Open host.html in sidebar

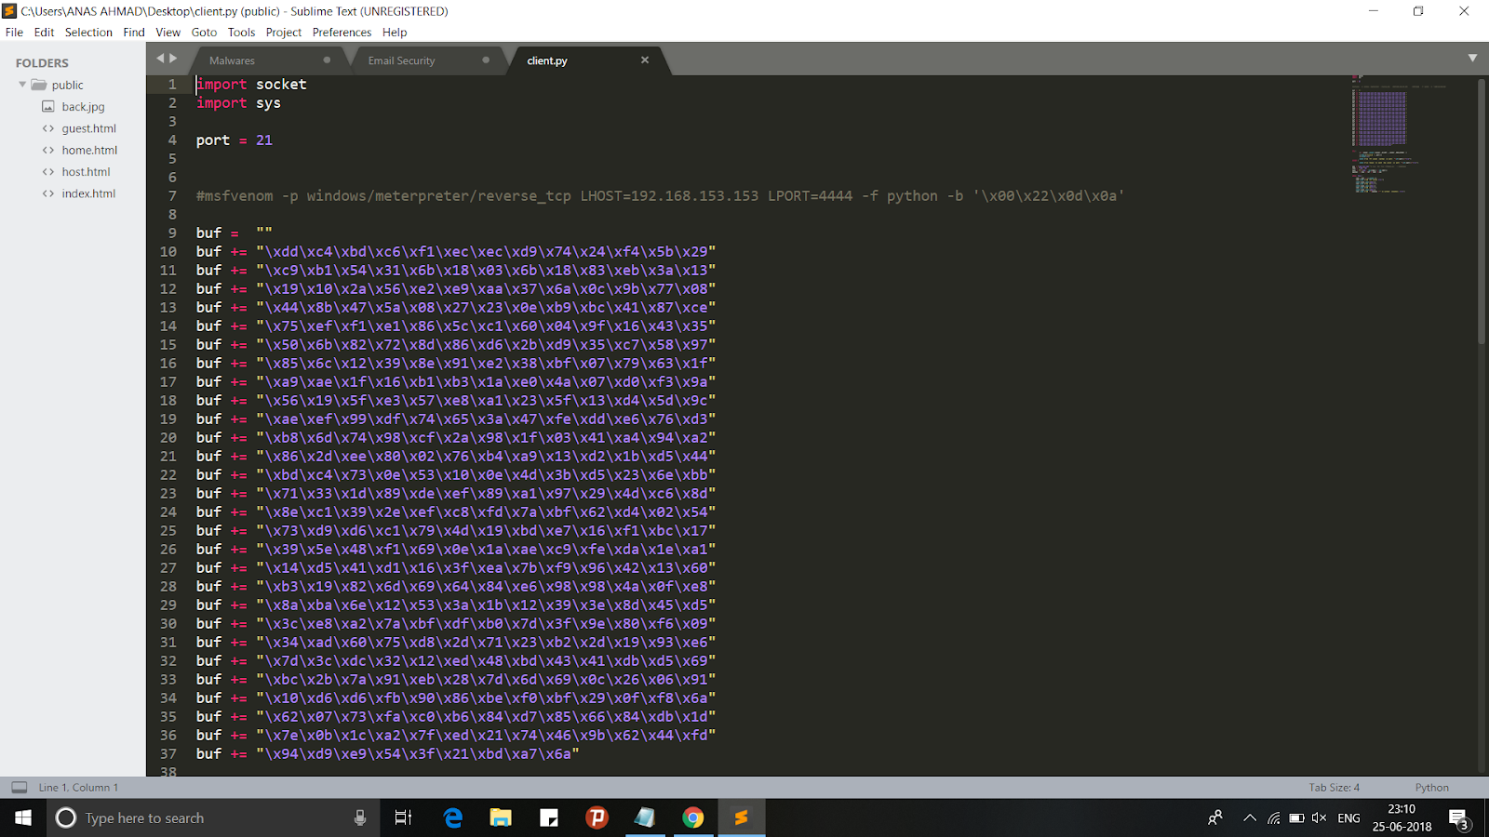[x=86, y=172]
